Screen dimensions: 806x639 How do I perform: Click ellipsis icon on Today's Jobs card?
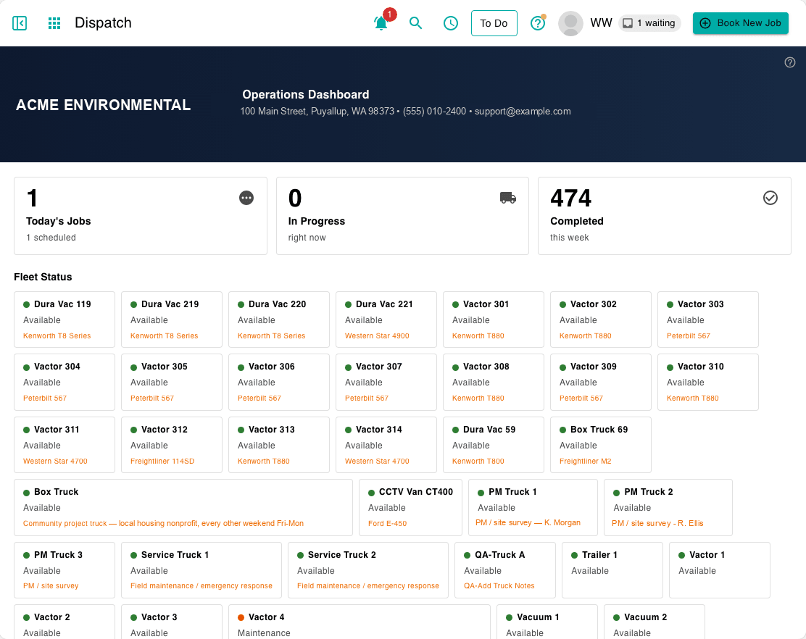[x=246, y=198]
